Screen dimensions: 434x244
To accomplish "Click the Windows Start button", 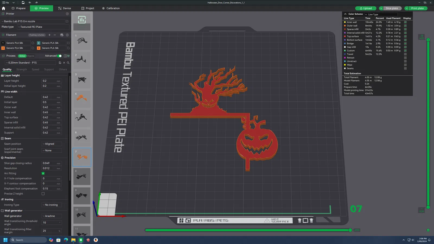I will click(x=5, y=240).
